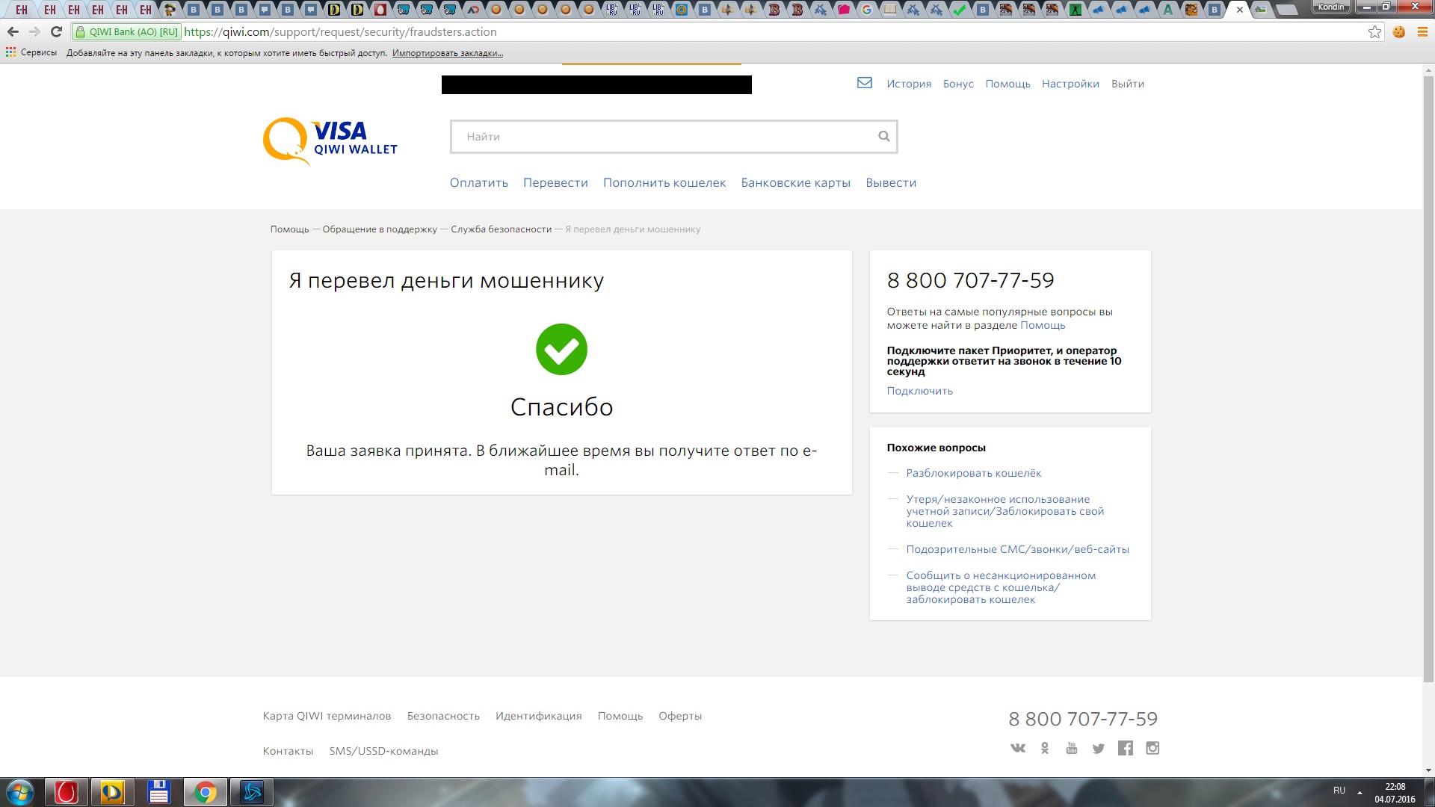Screen dimensions: 1435x807
Task: Open the Оплатить menu item
Action: 478,183
